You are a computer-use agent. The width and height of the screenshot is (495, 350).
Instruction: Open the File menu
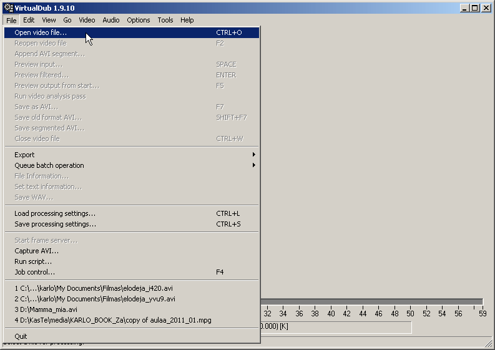tap(11, 20)
